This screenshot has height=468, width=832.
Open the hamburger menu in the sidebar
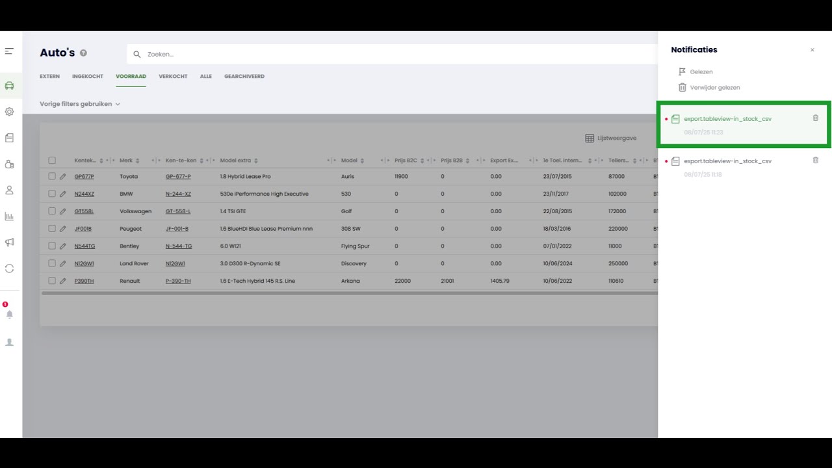click(x=9, y=51)
